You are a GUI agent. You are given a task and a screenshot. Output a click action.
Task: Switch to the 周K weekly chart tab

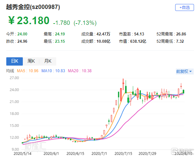coord(31,61)
